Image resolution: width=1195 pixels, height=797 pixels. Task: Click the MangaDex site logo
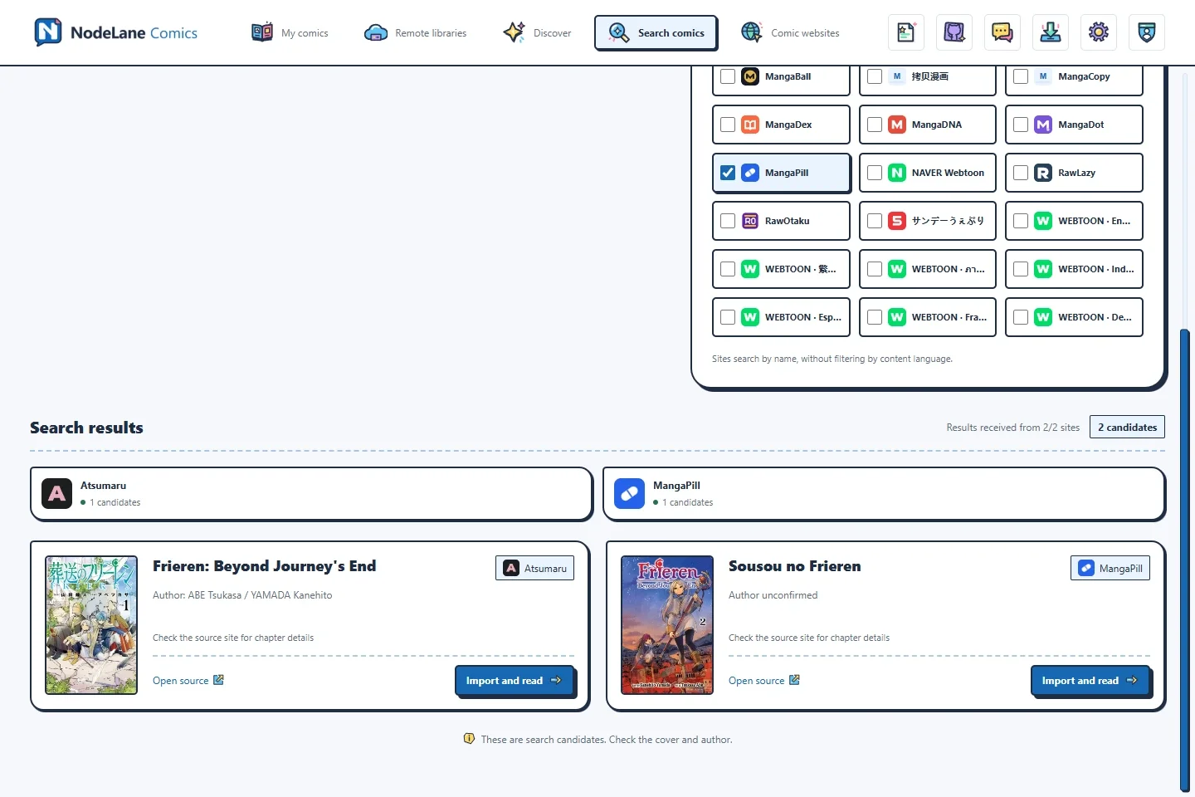[x=750, y=125]
